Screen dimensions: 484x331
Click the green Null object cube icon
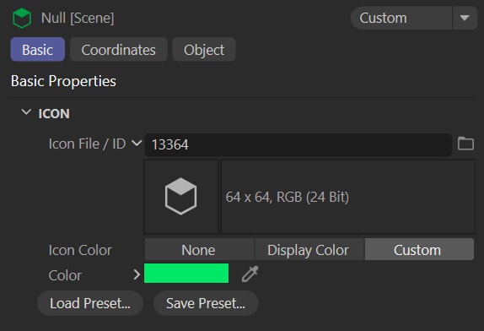[22, 19]
